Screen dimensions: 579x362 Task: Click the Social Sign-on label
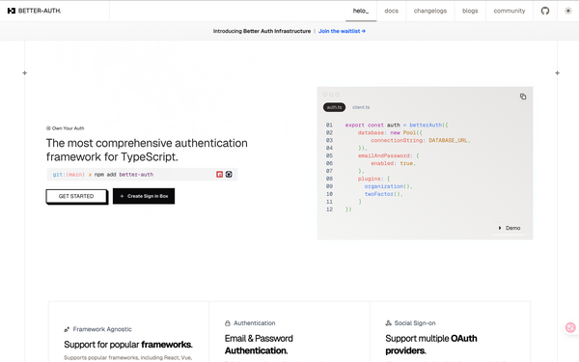(x=415, y=323)
